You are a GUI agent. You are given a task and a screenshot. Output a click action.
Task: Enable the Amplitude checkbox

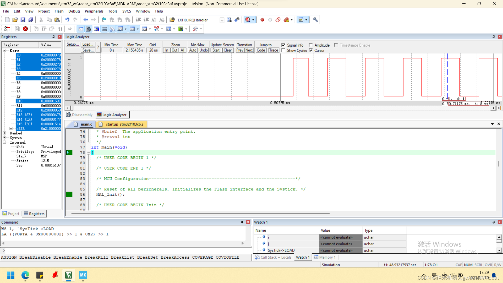click(311, 45)
